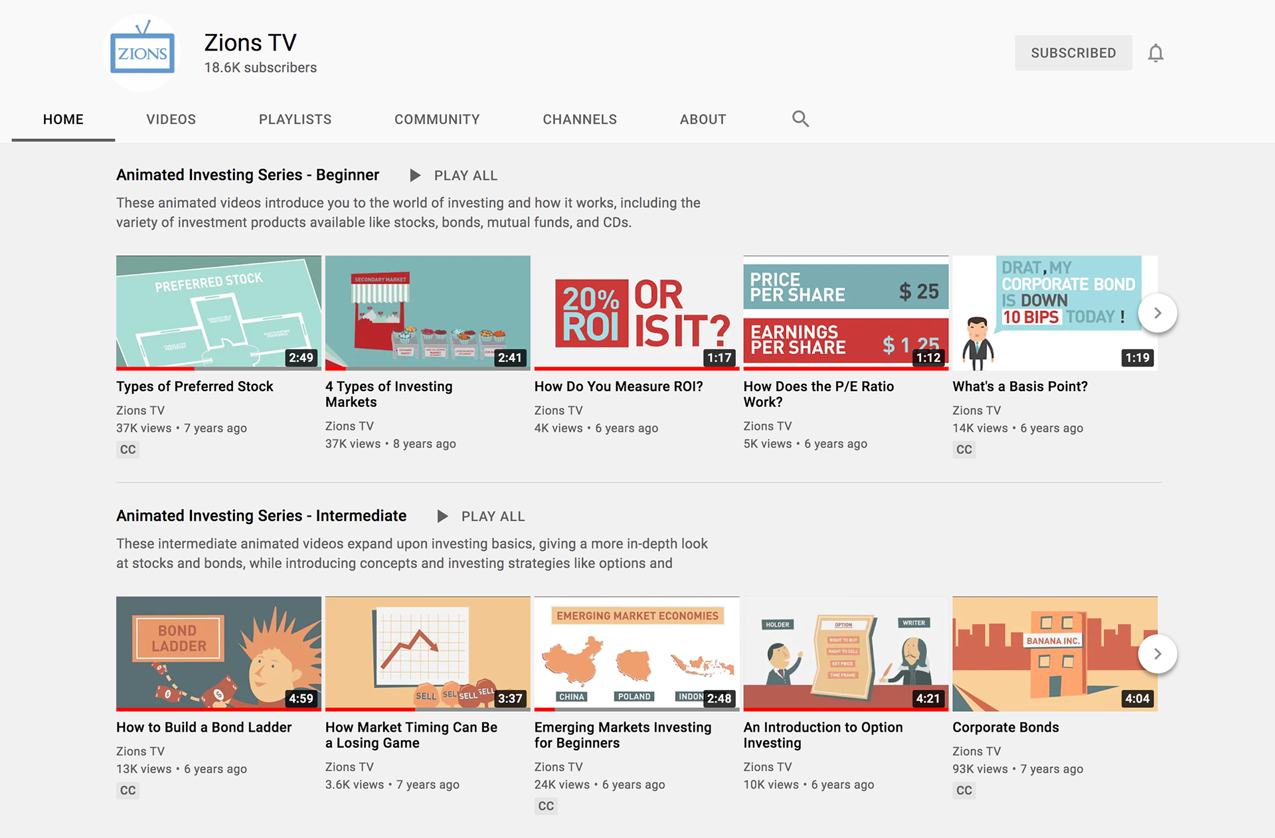Click the PLAY ALL text for Intermediate series

tap(493, 516)
